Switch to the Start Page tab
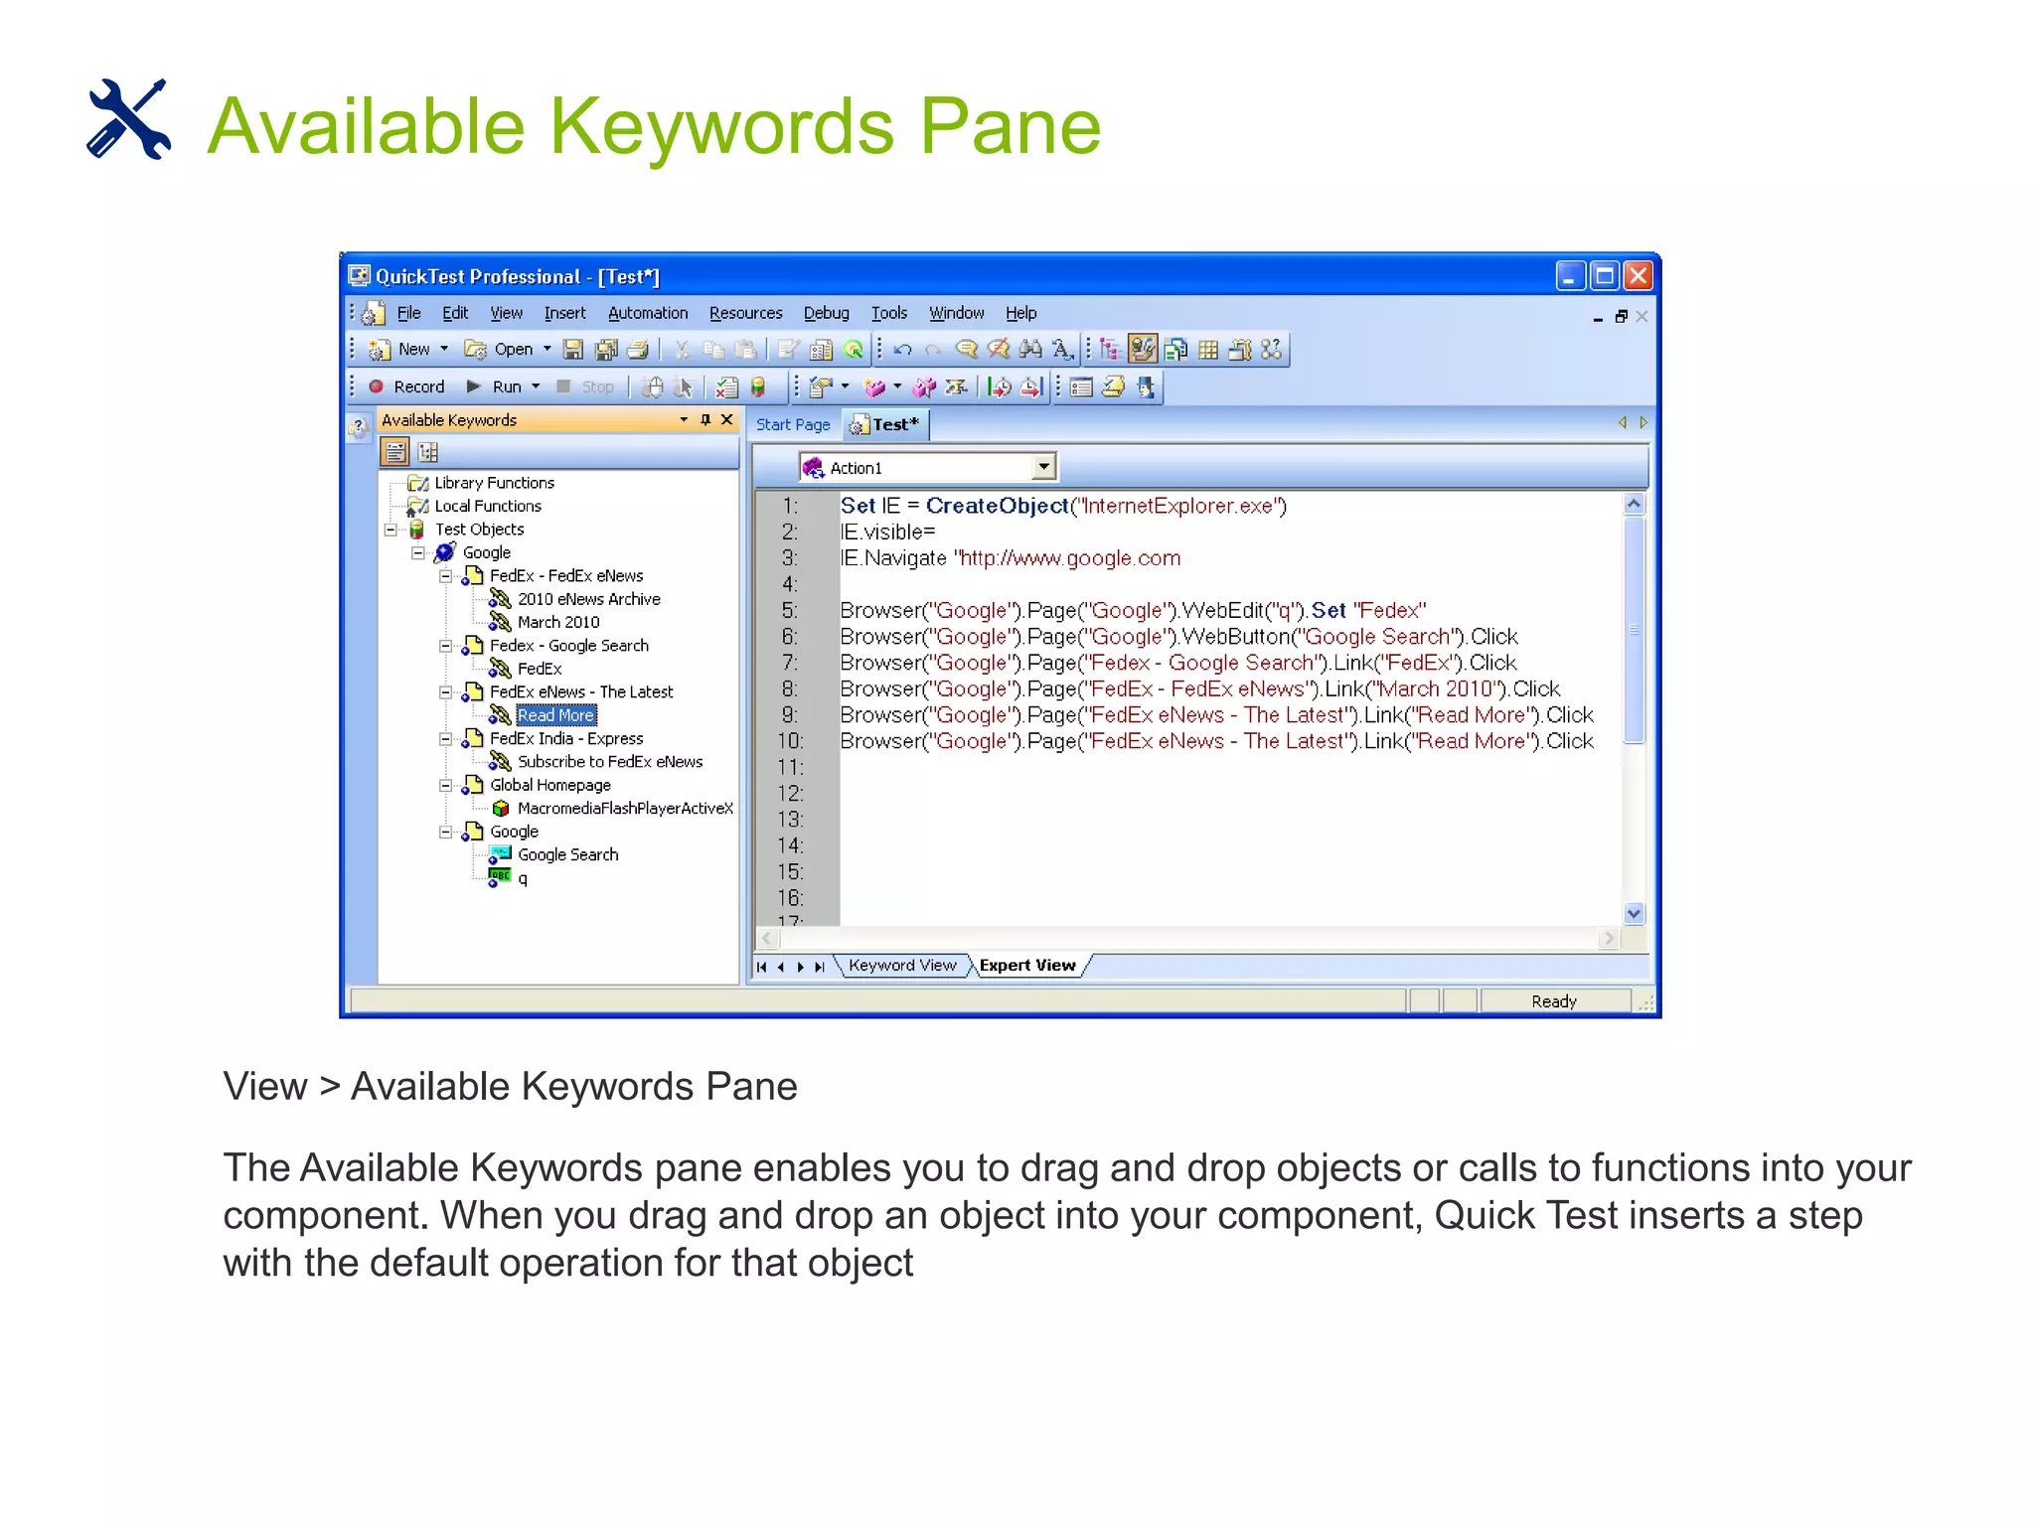 pyautogui.click(x=793, y=425)
